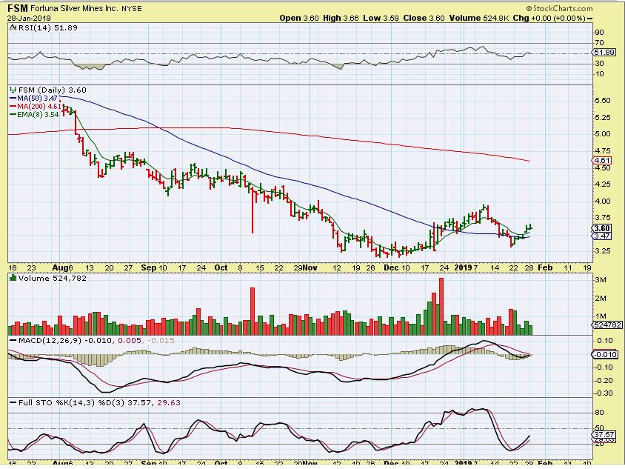This screenshot has height=469, width=625.
Task: Click the High 3.66 value in header
Action: coord(341,18)
